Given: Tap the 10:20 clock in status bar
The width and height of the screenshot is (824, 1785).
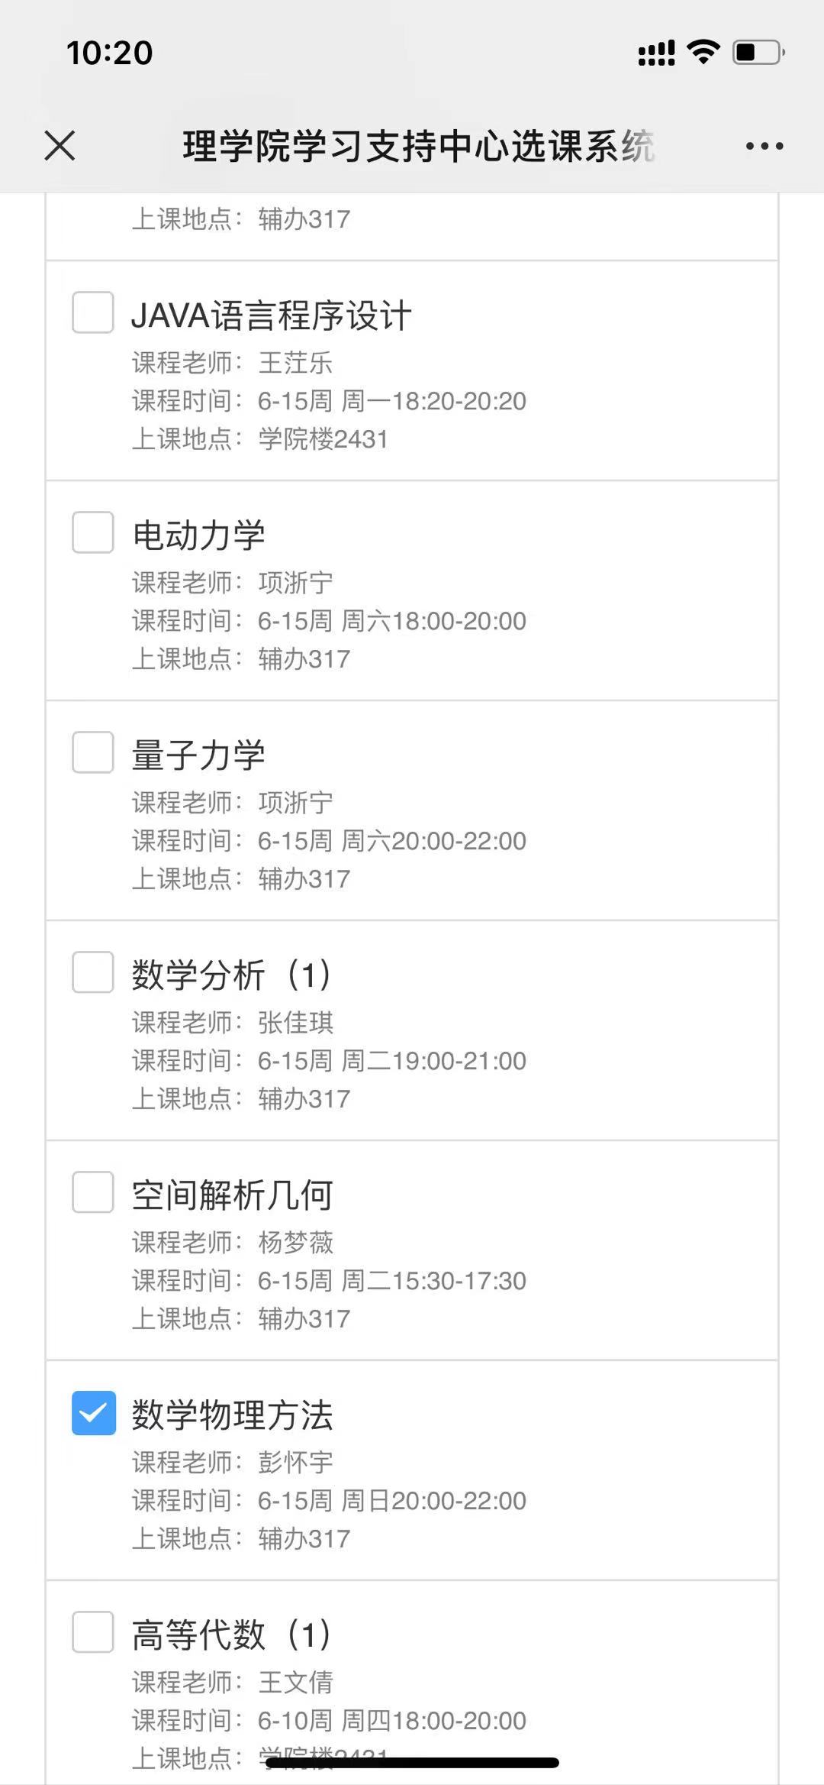Looking at the screenshot, I should (x=110, y=53).
